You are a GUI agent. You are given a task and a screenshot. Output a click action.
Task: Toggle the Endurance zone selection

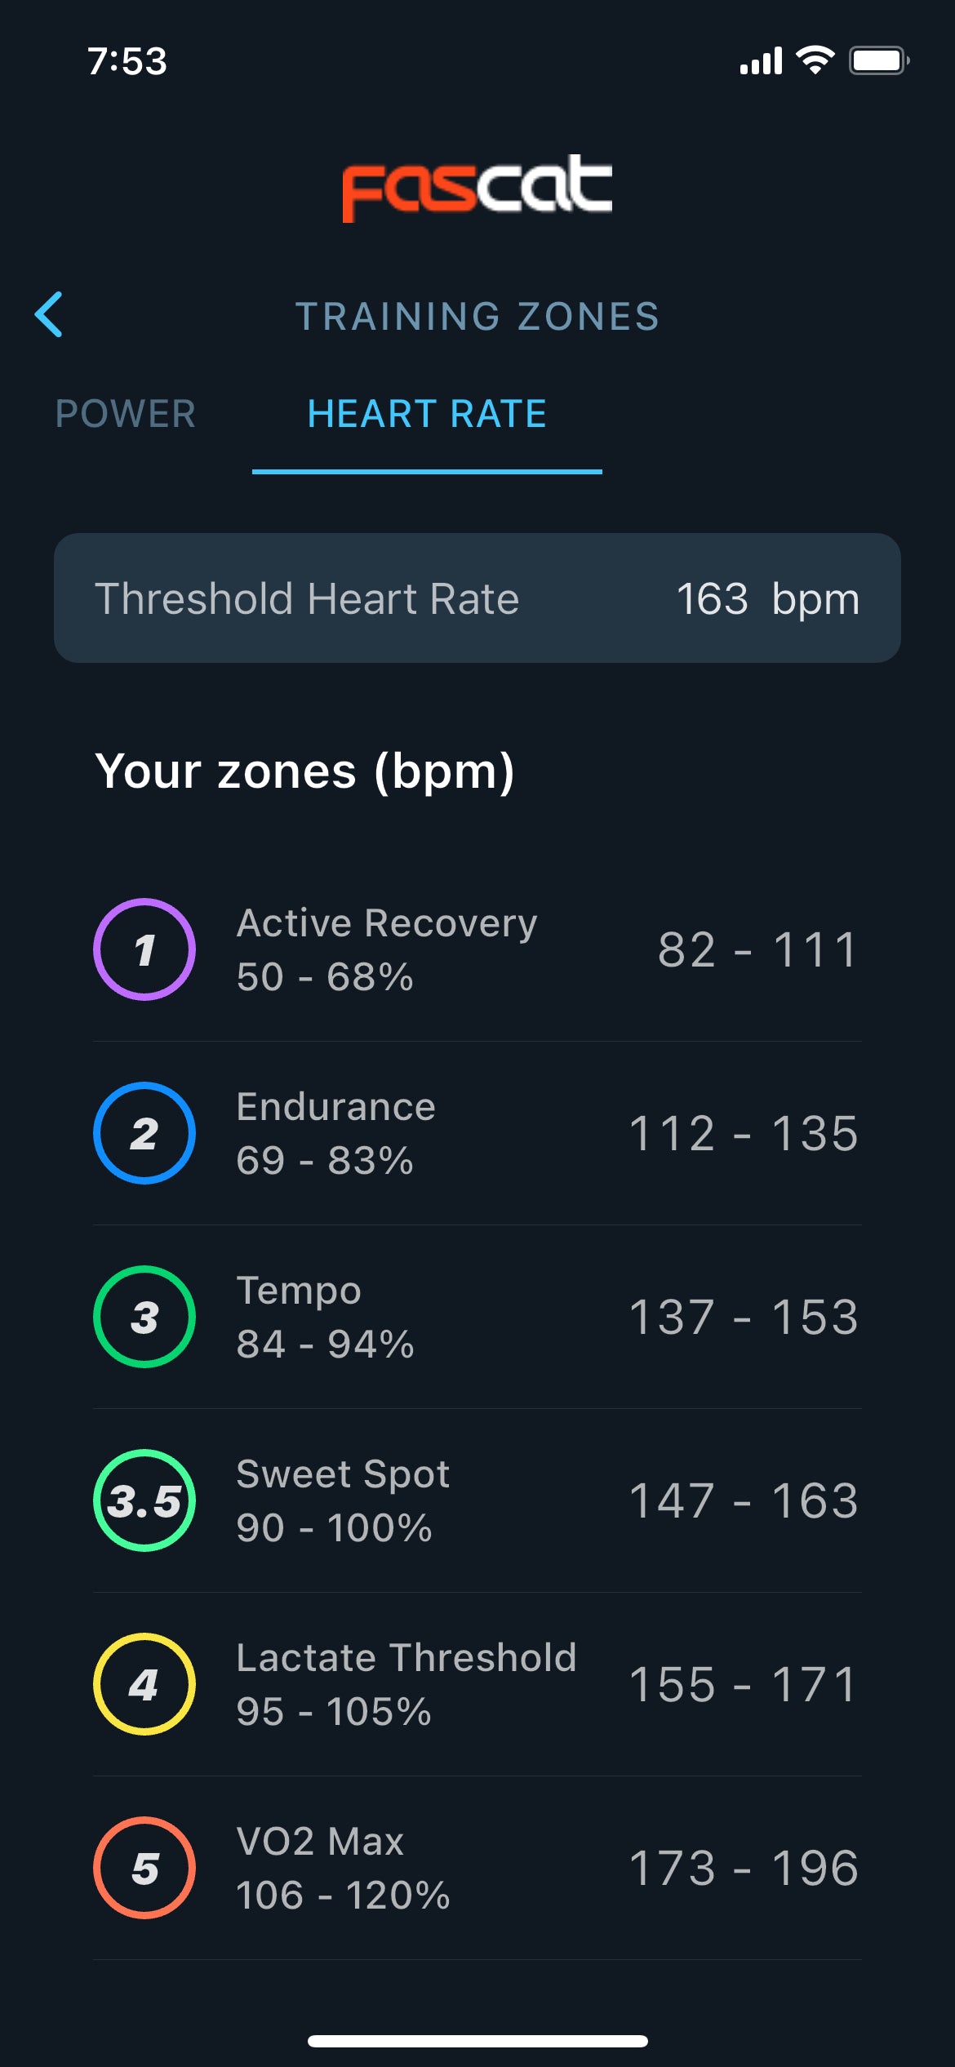[x=477, y=1133]
